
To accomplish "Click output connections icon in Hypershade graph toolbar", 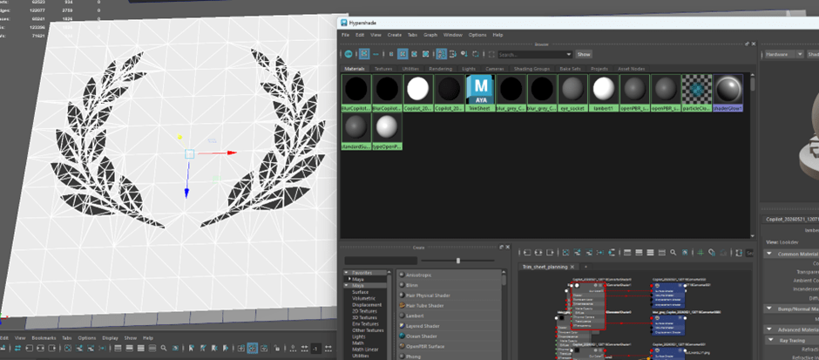I will (x=550, y=253).
